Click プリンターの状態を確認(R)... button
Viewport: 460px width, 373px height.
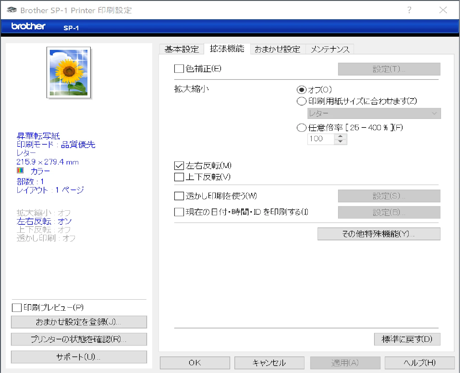[79, 339]
